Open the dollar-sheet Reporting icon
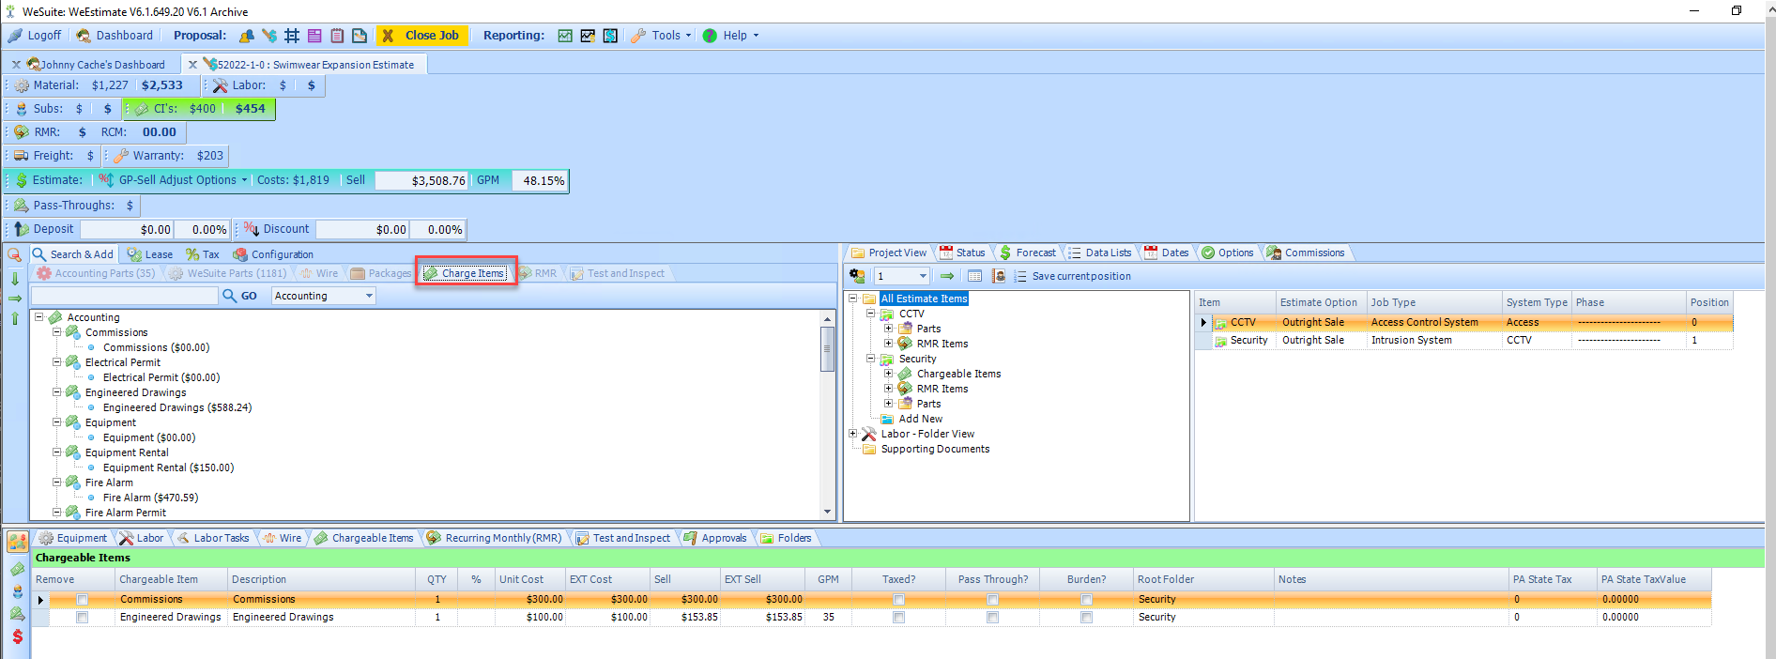 tap(610, 36)
